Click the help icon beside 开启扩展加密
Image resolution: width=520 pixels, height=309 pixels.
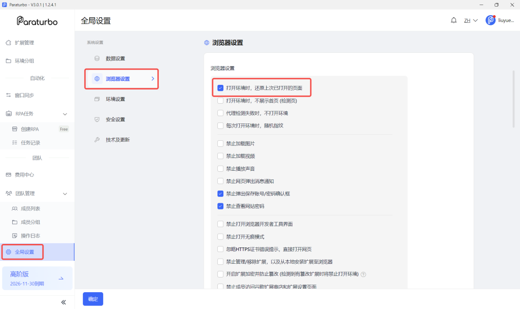364,274
